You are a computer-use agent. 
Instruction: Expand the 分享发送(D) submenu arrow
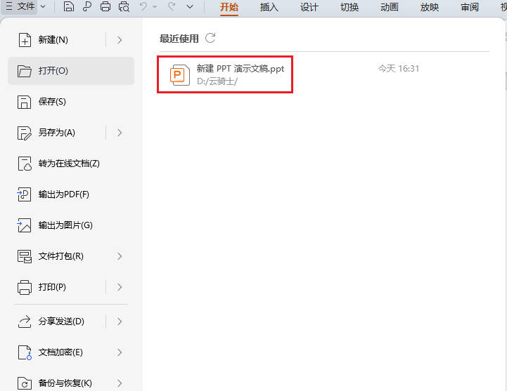120,322
